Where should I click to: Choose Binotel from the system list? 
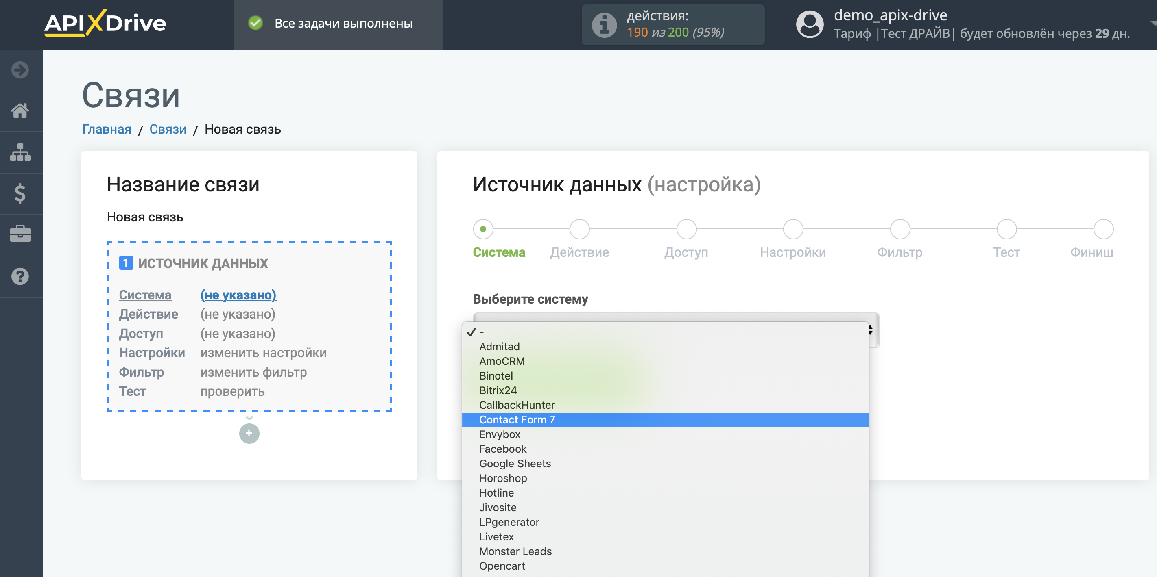(x=665, y=376)
